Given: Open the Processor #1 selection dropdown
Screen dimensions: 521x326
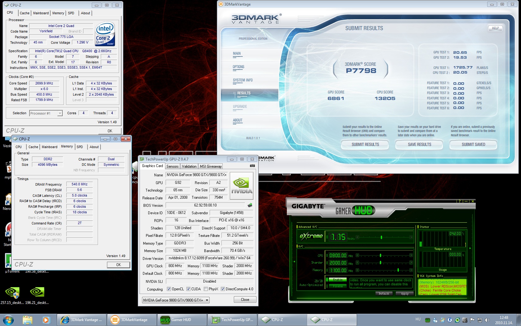Looking at the screenshot, I should tap(46, 113).
